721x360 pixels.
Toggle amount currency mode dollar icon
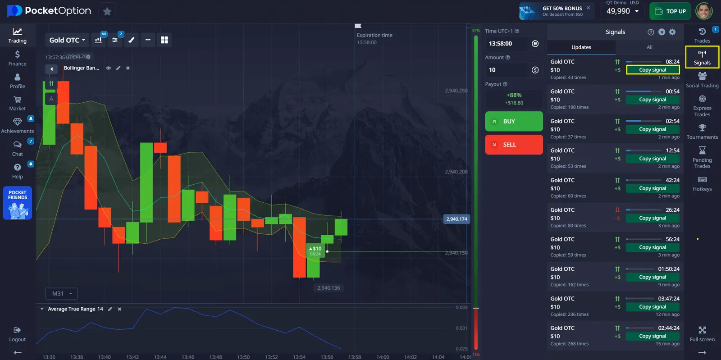click(535, 70)
